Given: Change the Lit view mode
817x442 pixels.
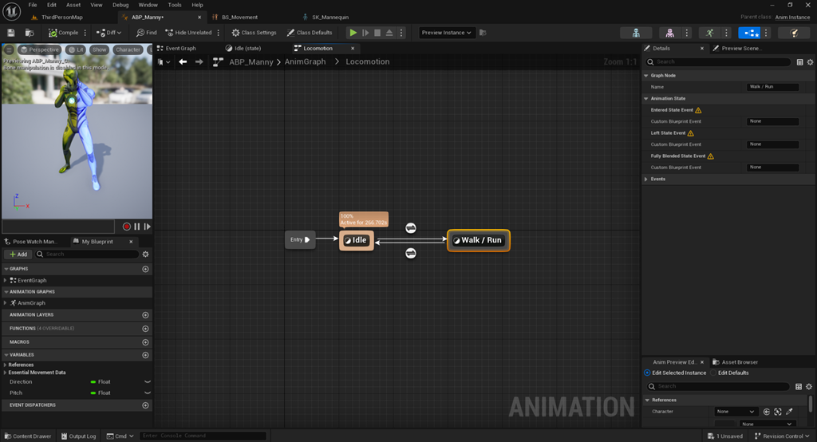Looking at the screenshot, I should pos(76,49).
